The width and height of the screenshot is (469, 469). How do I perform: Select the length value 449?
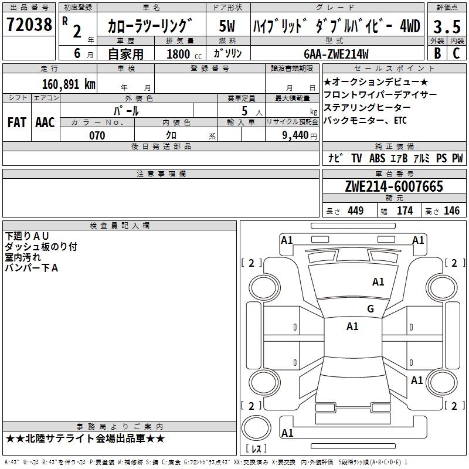(356, 210)
